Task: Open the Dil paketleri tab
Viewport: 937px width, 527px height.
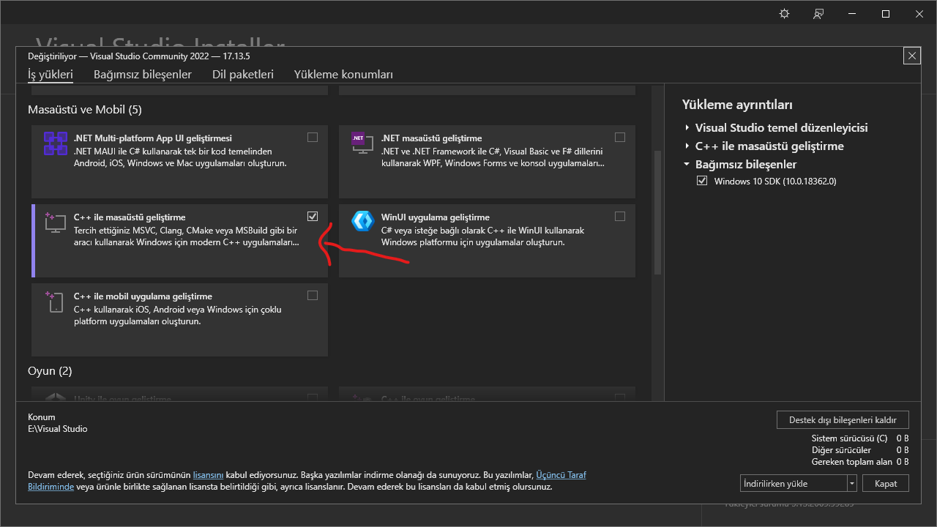Action: 243,75
